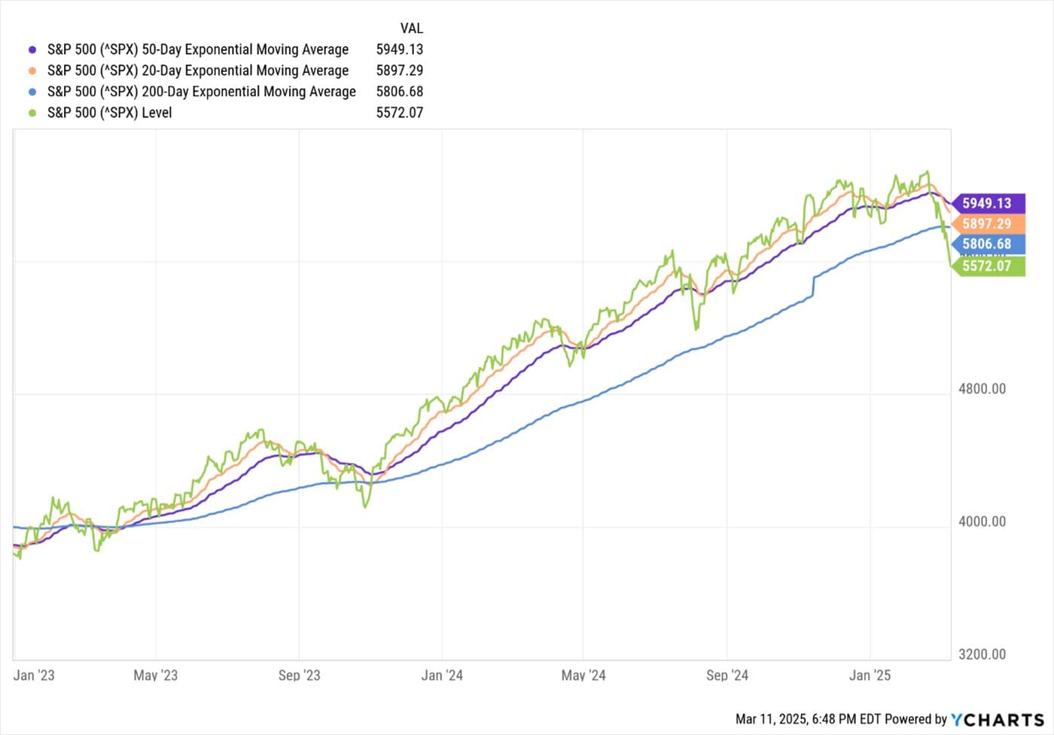Click the May '23 x-axis label

coord(156,675)
